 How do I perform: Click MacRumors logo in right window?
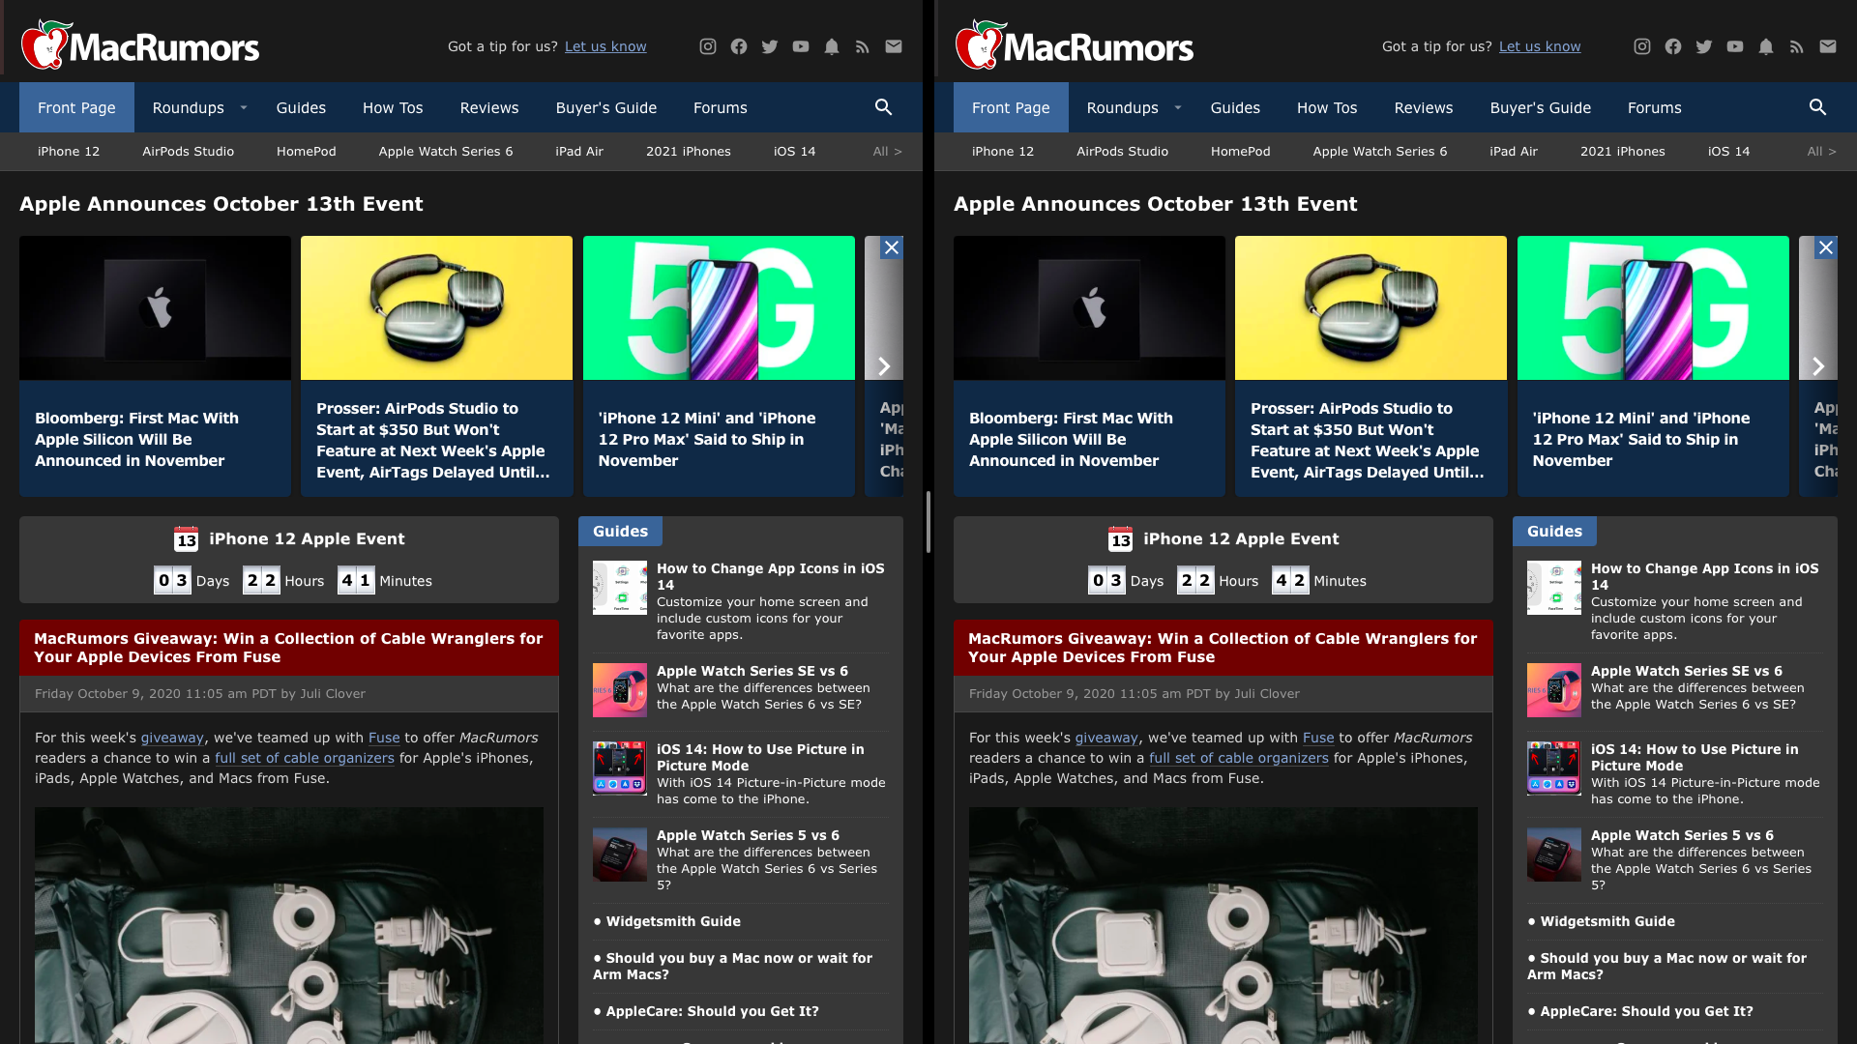click(x=1075, y=44)
